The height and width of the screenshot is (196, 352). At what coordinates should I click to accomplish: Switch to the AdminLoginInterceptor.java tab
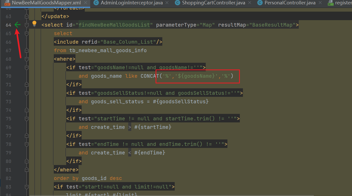click(132, 3)
